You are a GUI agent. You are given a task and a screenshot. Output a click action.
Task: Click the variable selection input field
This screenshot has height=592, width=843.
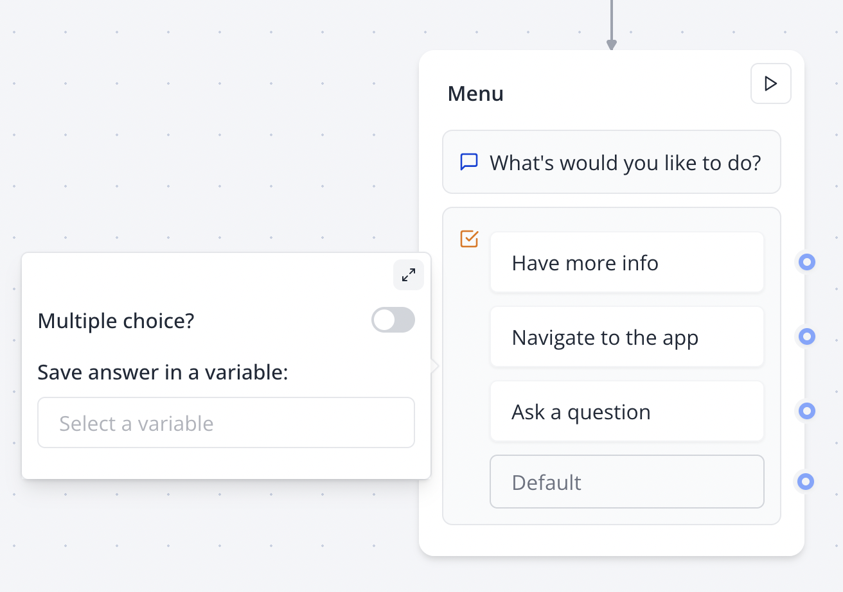point(226,422)
